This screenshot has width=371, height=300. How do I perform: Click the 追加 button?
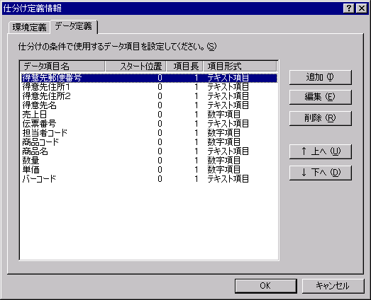pyautogui.click(x=321, y=77)
